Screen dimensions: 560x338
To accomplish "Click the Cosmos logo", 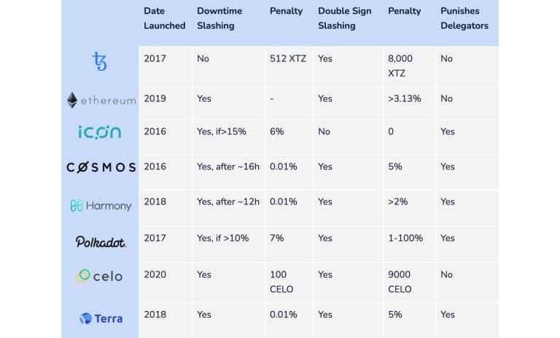I will pos(101,167).
